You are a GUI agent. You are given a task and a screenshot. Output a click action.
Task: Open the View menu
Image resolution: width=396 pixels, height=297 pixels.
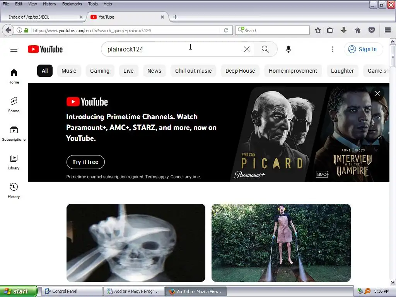coord(32,4)
